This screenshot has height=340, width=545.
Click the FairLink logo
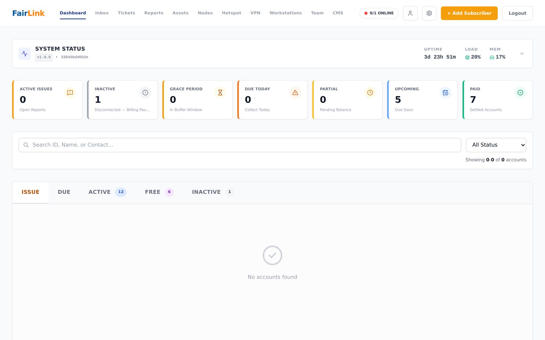(28, 13)
